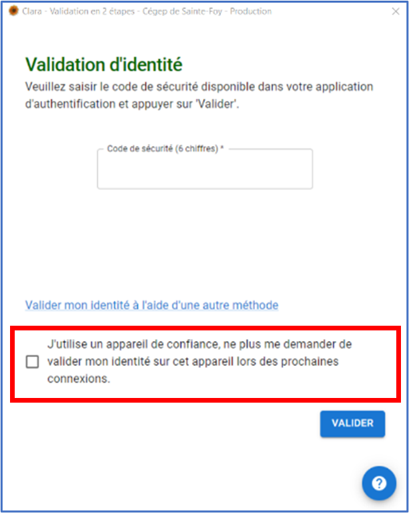This screenshot has width=409, height=513.
Task: Click the "connexions." word in the checkbox label
Action: point(78,379)
